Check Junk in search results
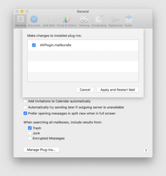The image size is (166, 176). coord(30,133)
